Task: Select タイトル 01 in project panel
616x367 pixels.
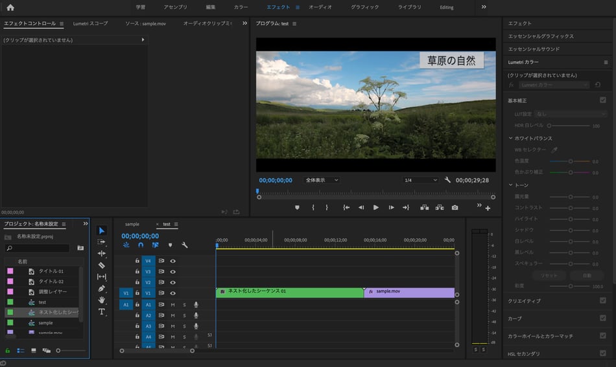Action: 51,271
